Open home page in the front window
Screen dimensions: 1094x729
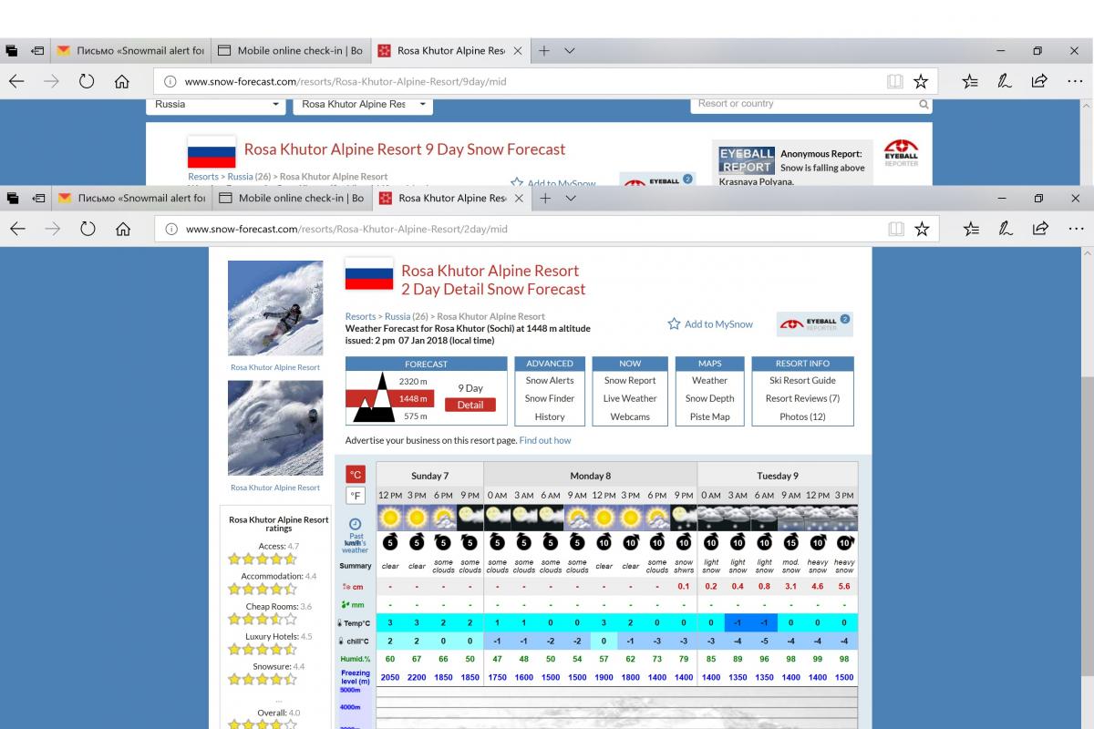(x=122, y=229)
